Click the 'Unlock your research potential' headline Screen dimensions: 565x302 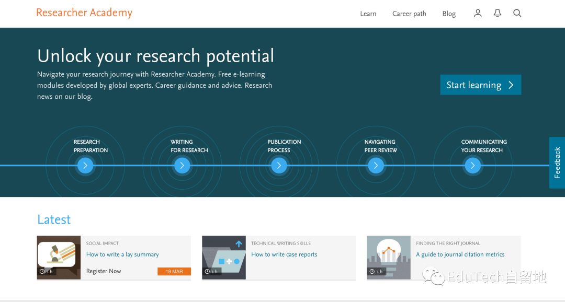coord(156,56)
